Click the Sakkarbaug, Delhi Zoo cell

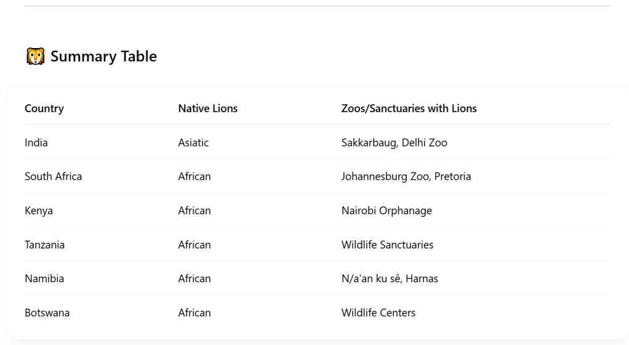(x=394, y=143)
